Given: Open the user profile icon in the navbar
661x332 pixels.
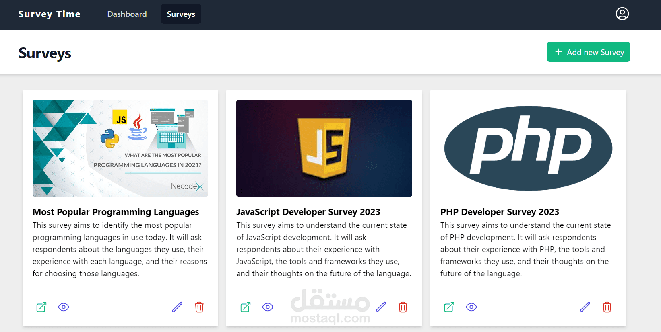Looking at the screenshot, I should click(x=622, y=14).
